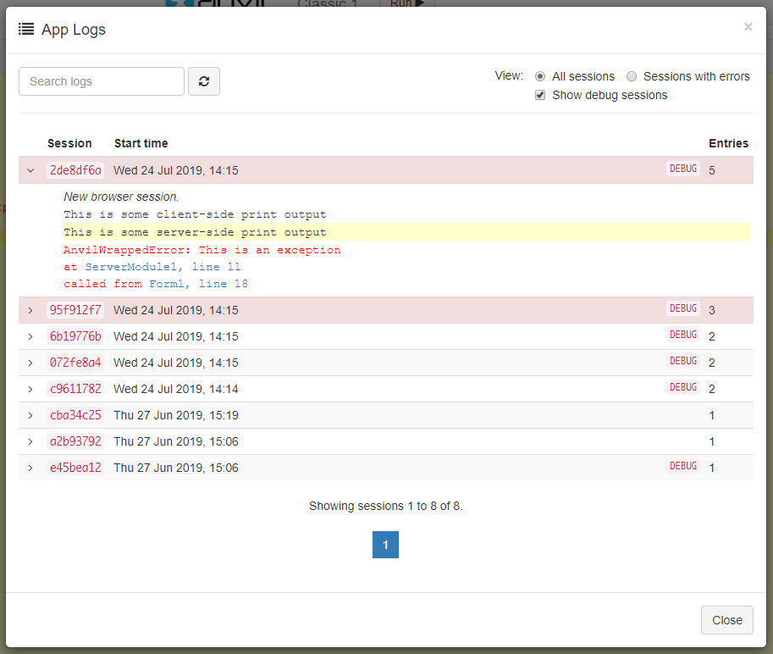Viewport: 773px width, 654px height.
Task: Click the DEBUG badge on session e45bea12
Action: pyautogui.click(x=682, y=465)
